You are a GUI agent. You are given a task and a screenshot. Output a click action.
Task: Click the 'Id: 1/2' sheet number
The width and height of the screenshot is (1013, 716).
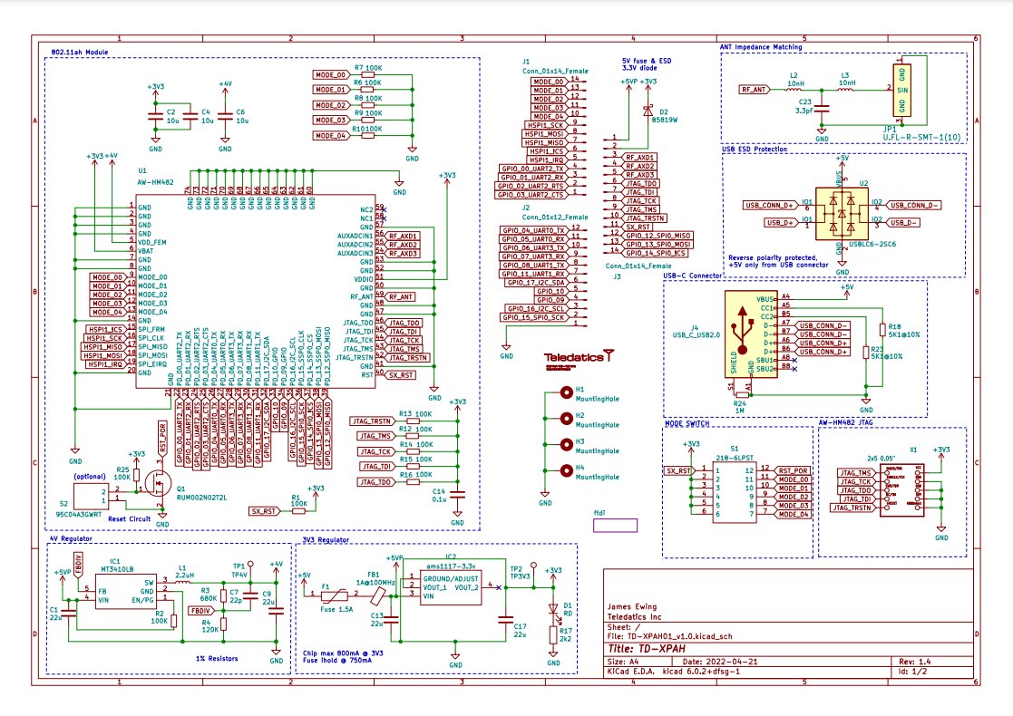pyautogui.click(x=913, y=672)
